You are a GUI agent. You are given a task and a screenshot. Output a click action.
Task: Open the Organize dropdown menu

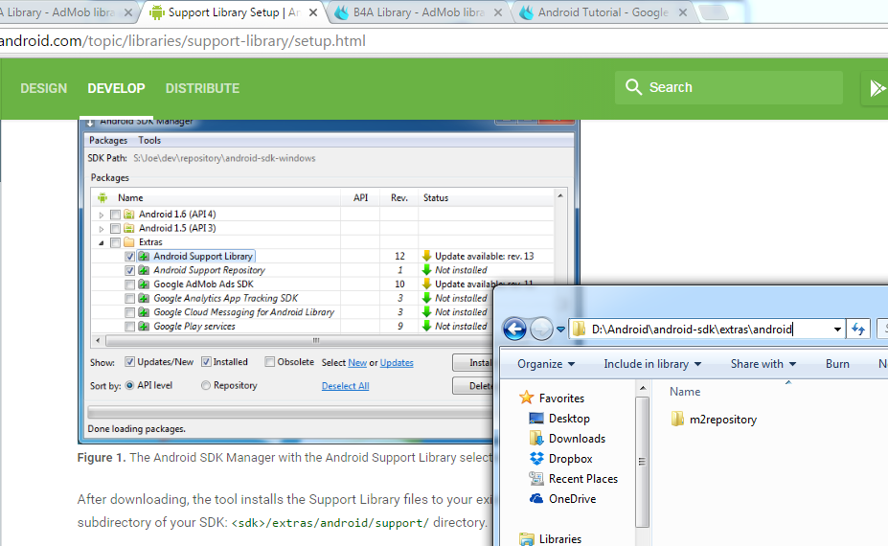pyautogui.click(x=546, y=364)
